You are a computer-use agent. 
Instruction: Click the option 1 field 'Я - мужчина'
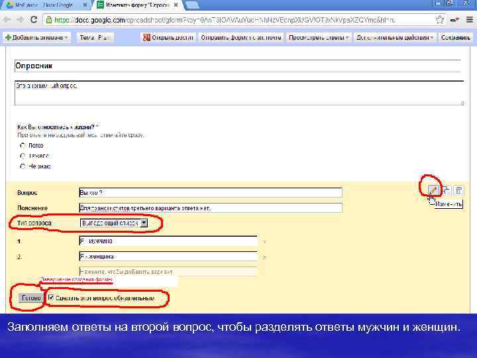click(x=168, y=241)
